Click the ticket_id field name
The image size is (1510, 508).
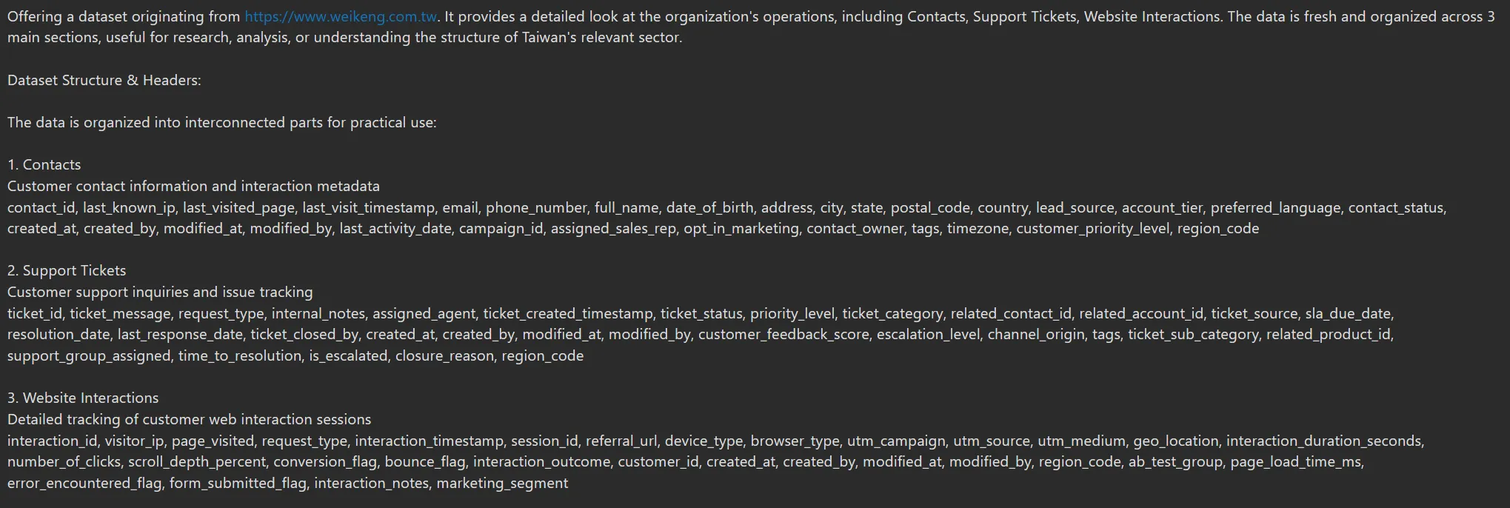(35, 313)
